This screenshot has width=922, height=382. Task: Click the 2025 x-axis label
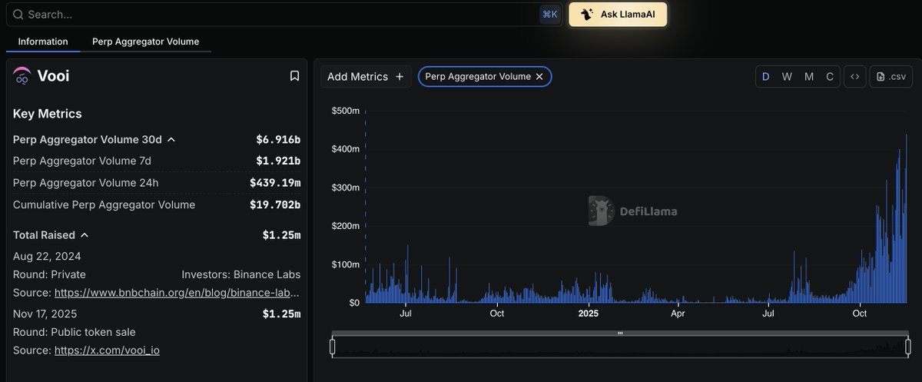point(588,314)
